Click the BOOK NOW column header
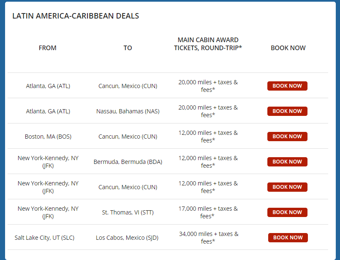 pos(288,48)
